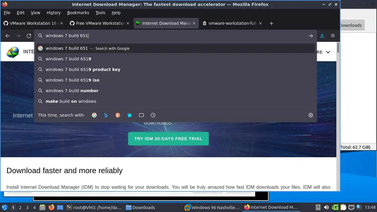The height and width of the screenshot is (212, 377).
Task: Close the VMware Workstation 16 tab
Action: coord(62,23)
